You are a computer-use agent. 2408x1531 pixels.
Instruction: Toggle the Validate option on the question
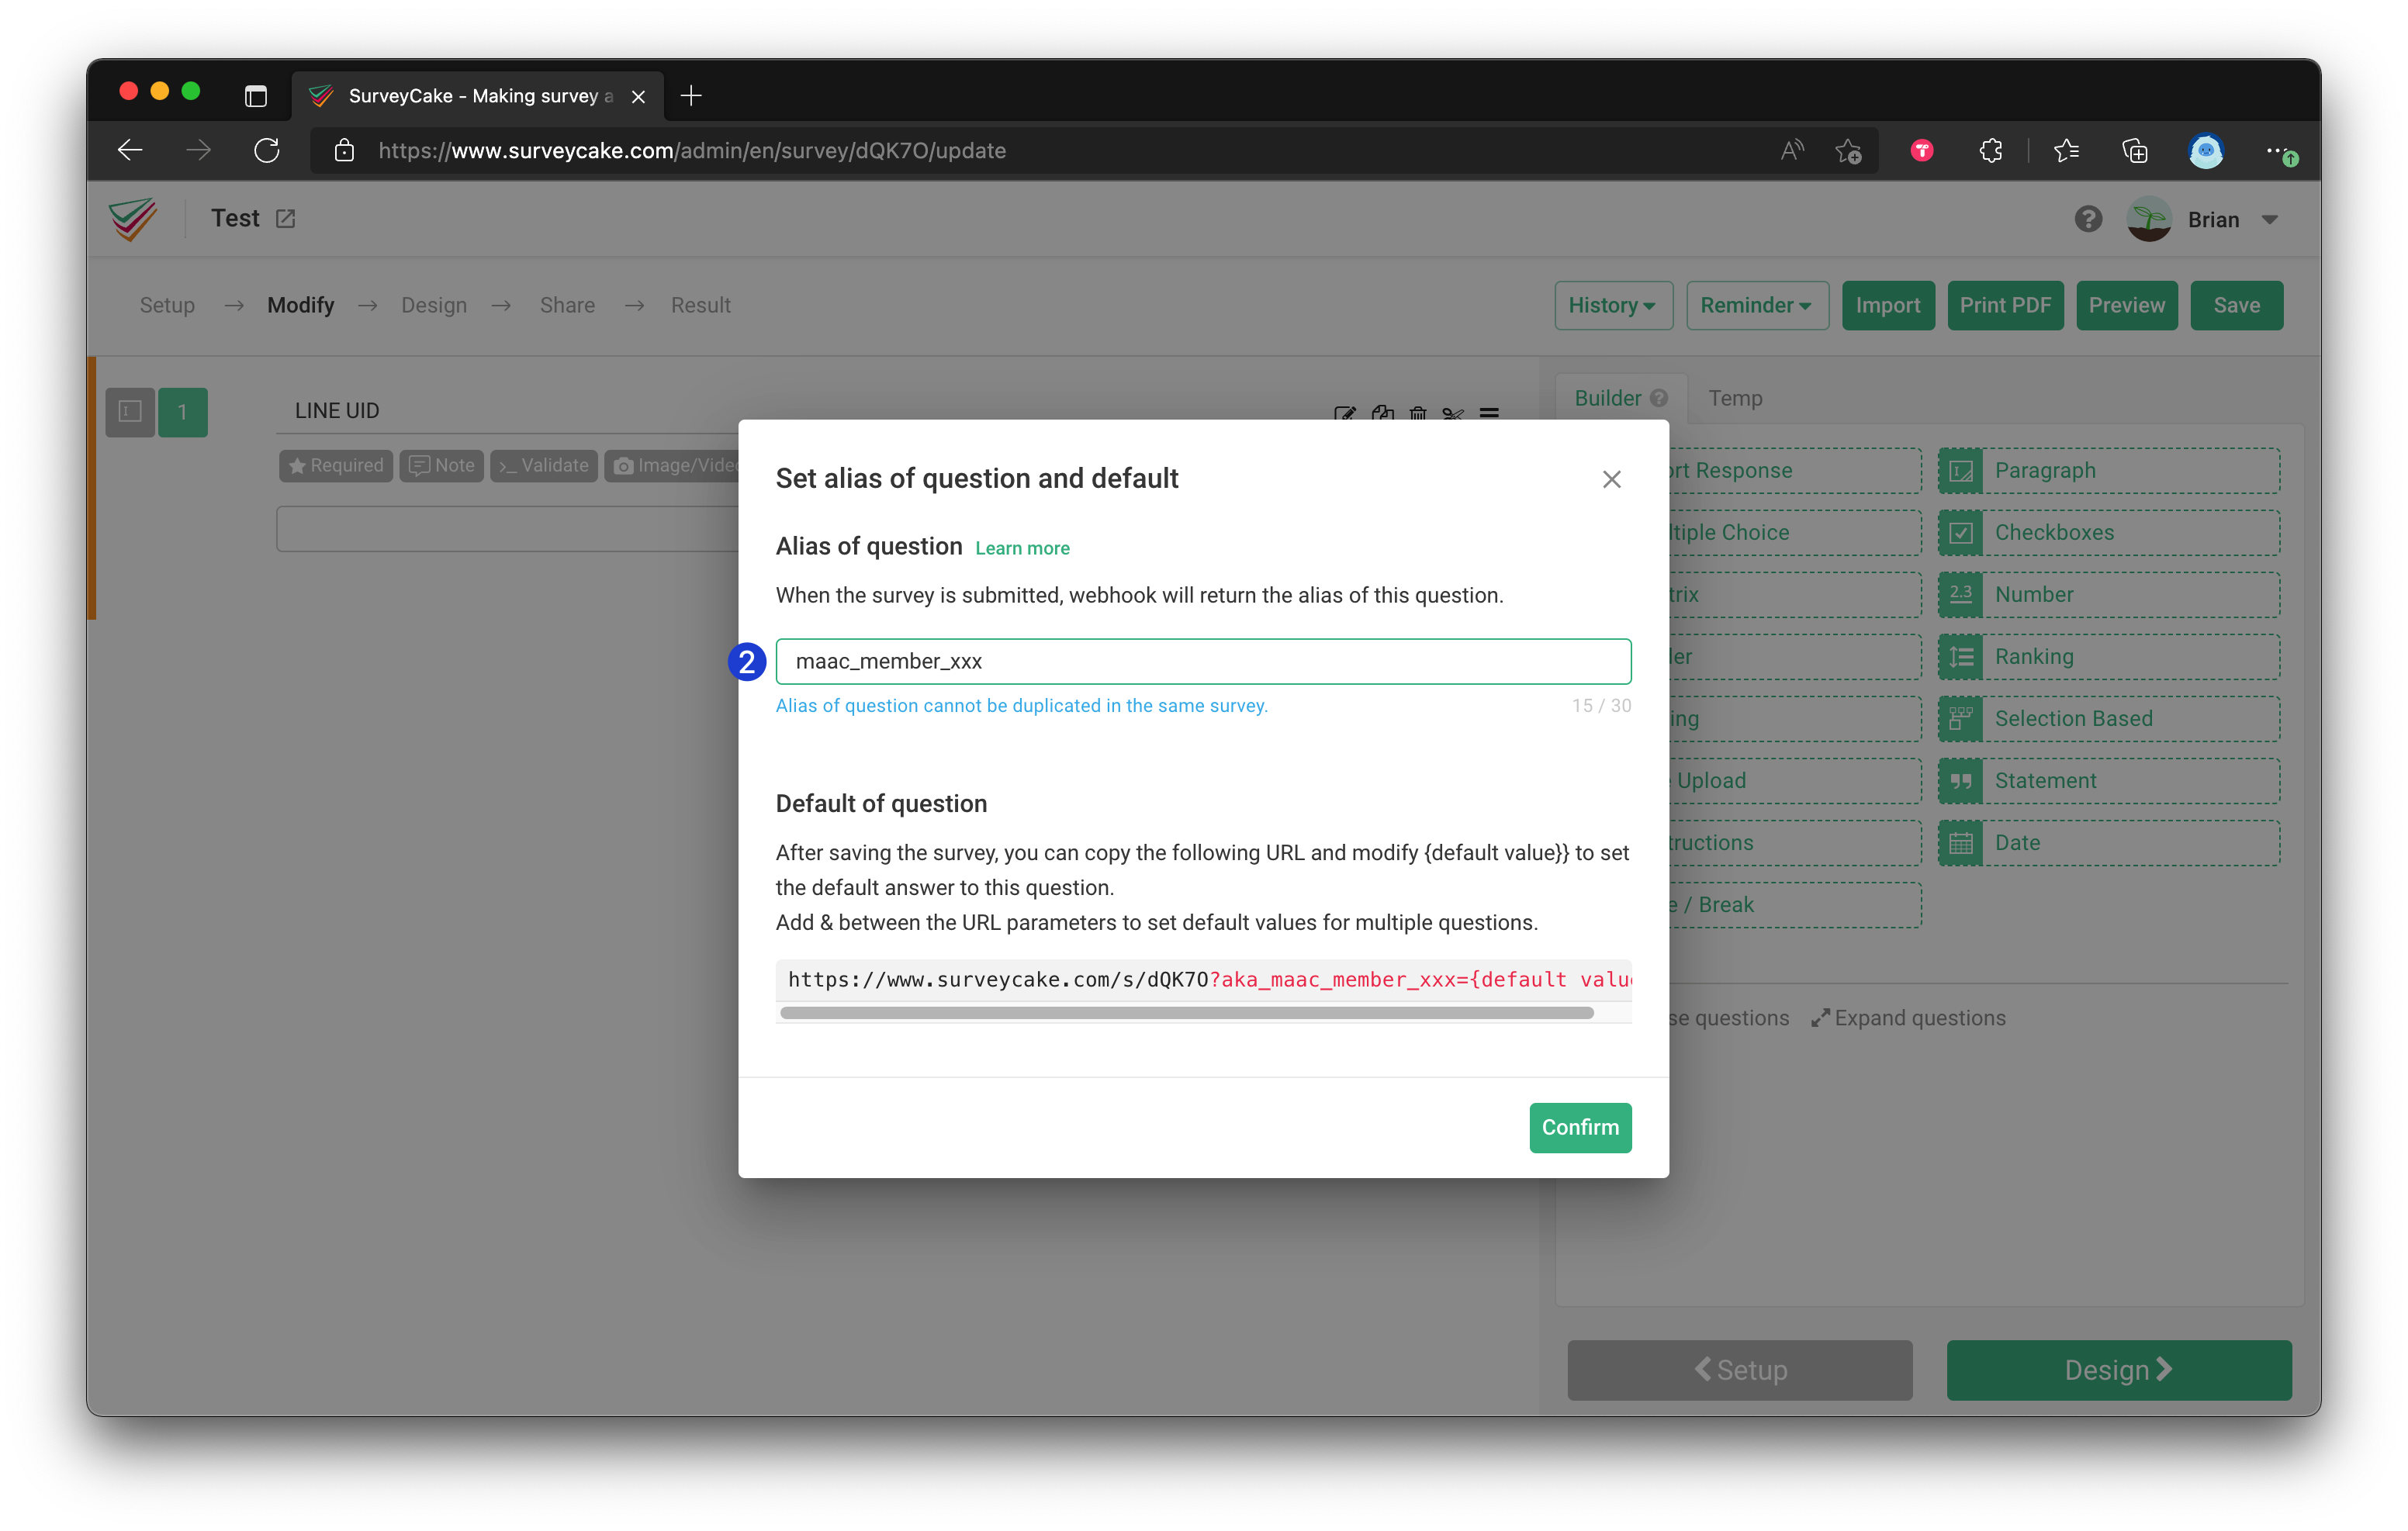pyautogui.click(x=543, y=465)
